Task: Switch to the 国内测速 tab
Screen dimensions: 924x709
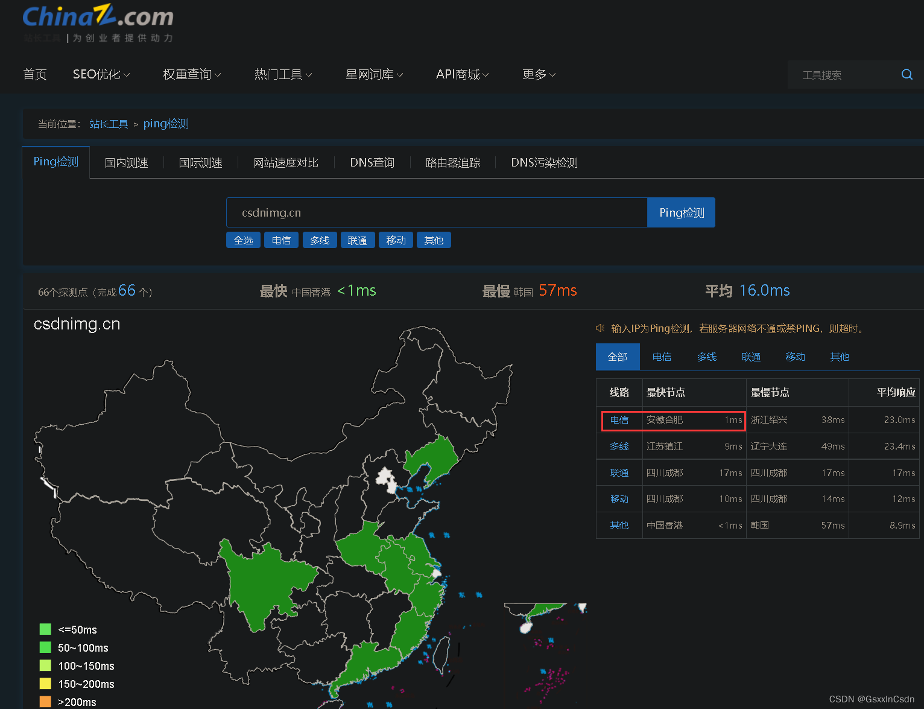Action: [x=127, y=163]
